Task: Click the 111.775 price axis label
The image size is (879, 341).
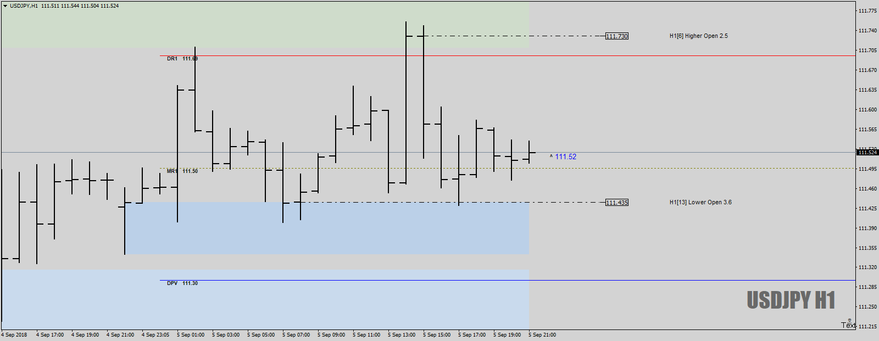Action: click(x=867, y=11)
